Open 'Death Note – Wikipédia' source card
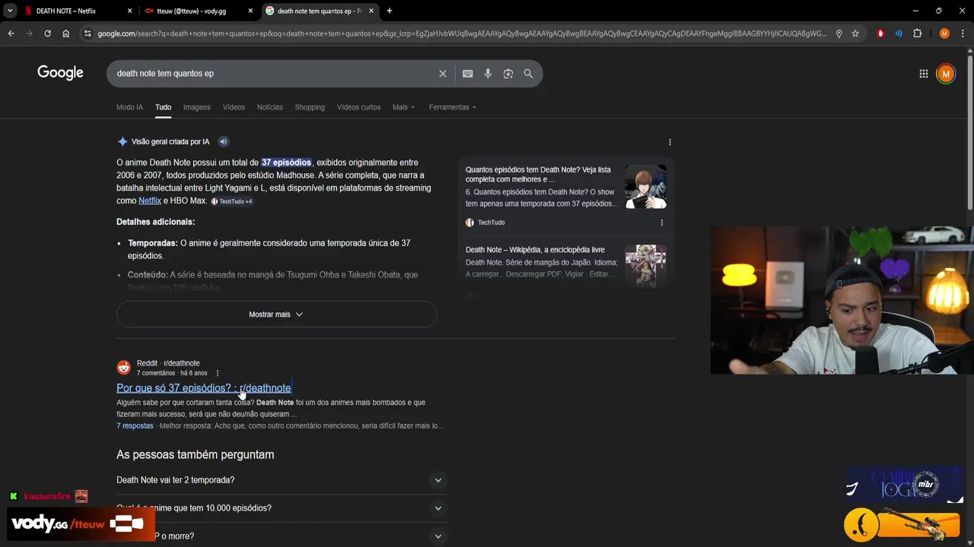 pyautogui.click(x=535, y=250)
